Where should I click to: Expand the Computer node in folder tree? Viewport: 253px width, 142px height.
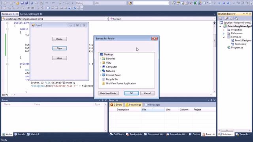coord(100,67)
